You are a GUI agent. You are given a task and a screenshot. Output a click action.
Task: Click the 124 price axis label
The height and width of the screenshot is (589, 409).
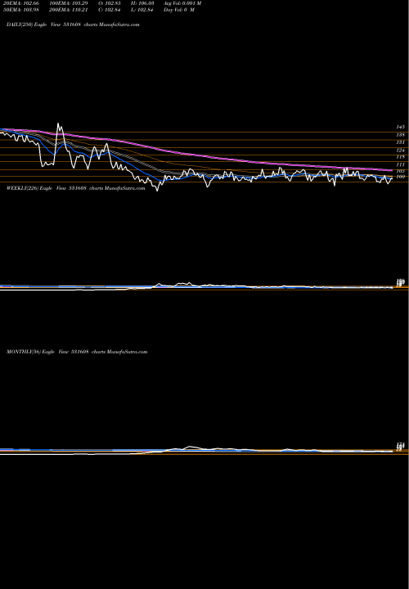coord(400,151)
